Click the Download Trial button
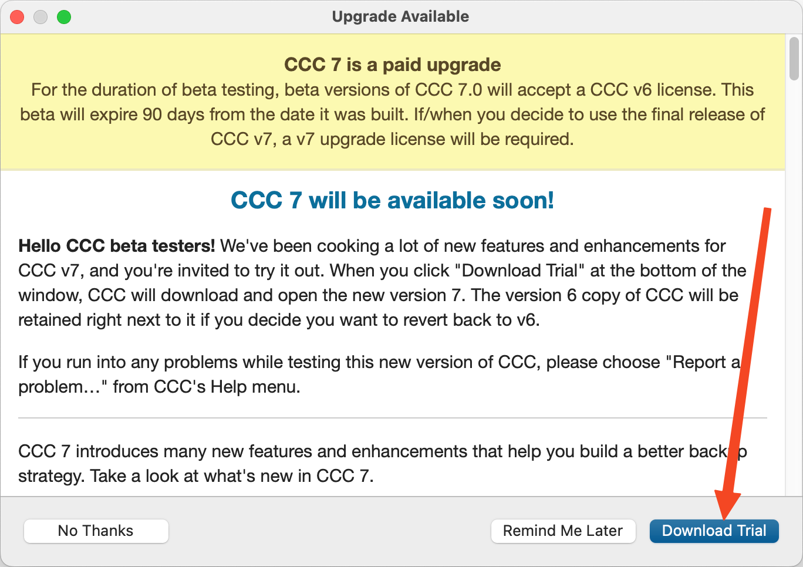 click(714, 531)
